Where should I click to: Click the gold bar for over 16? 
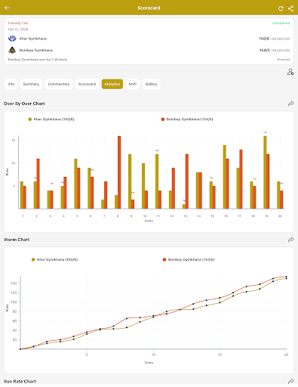[225, 177]
